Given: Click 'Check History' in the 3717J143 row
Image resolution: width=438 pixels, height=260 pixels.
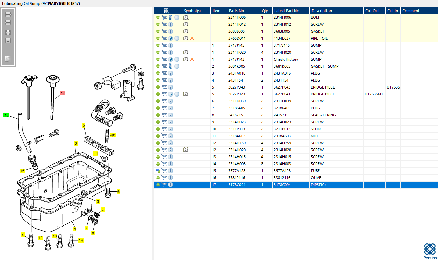Looking at the screenshot, I should 286,59.
